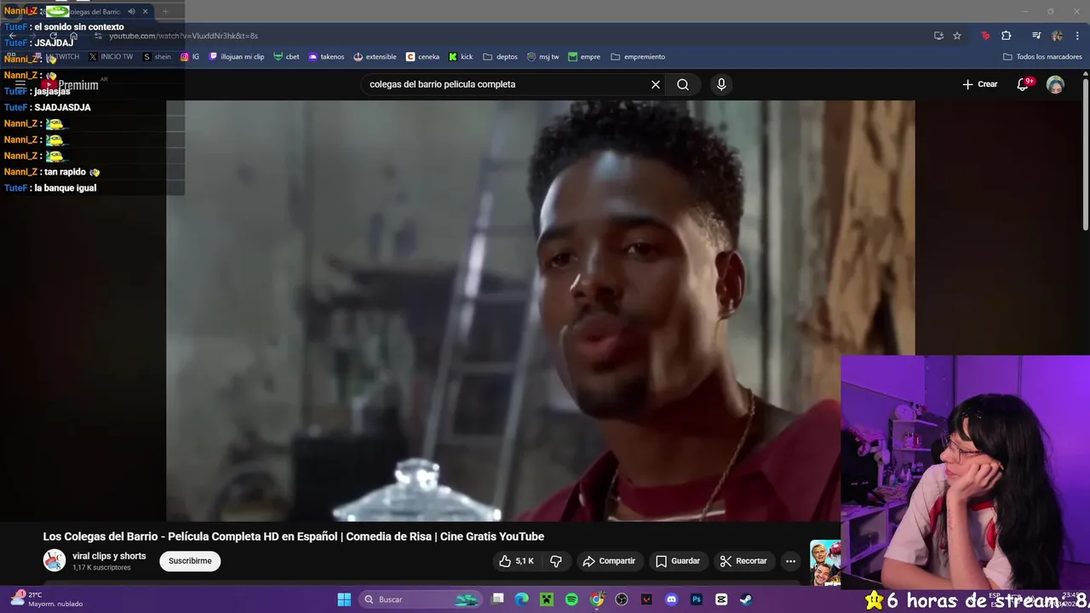Click the video title text
This screenshot has width=1090, height=613.
click(x=294, y=536)
